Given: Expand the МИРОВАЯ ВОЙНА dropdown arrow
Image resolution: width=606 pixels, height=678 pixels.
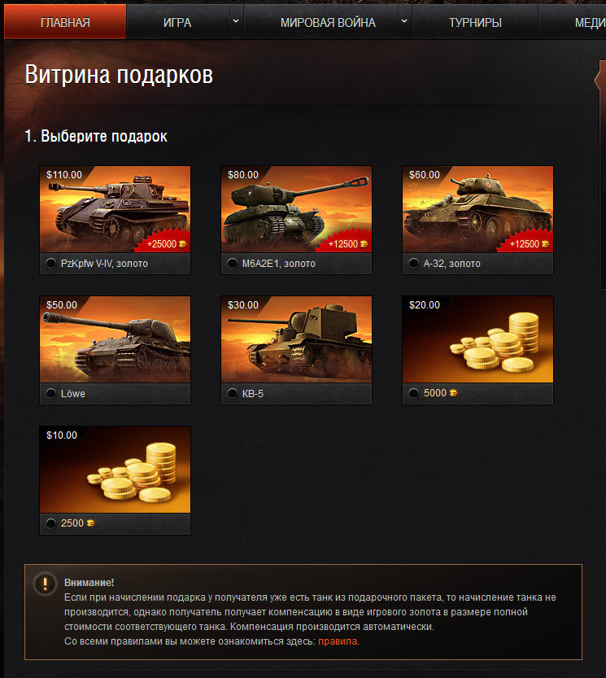Looking at the screenshot, I should click(403, 21).
